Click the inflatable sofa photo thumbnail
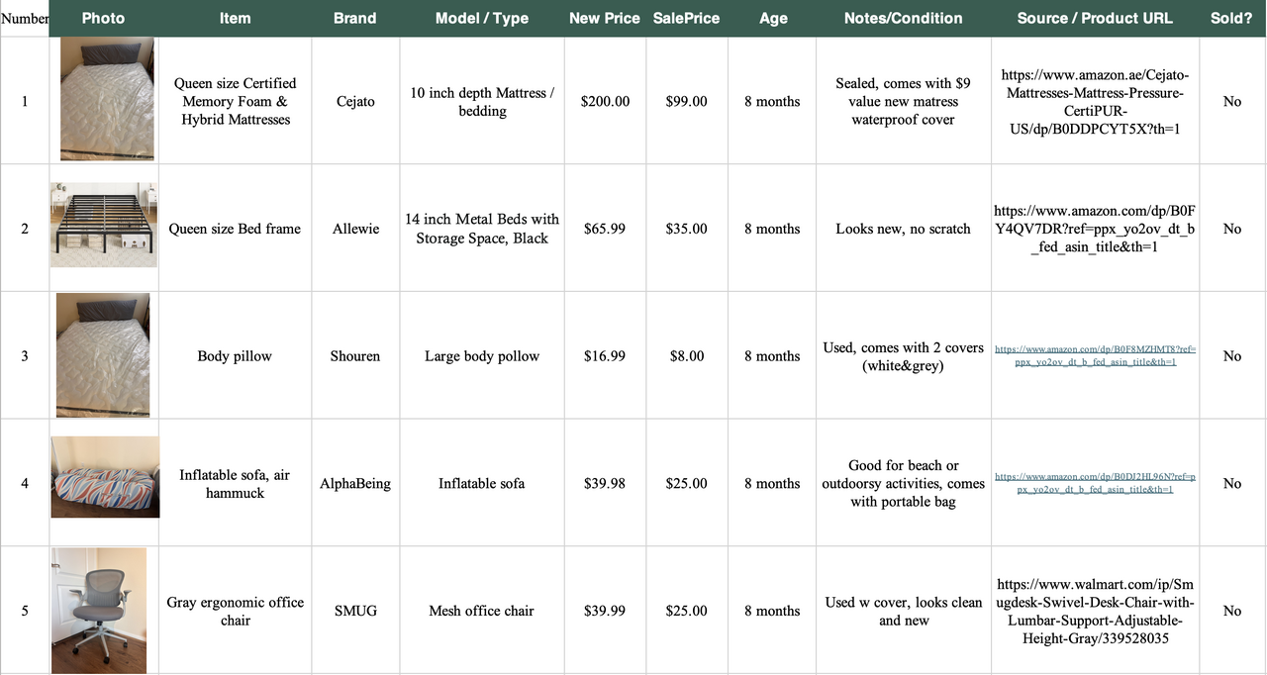The width and height of the screenshot is (1267, 675). tap(105, 477)
